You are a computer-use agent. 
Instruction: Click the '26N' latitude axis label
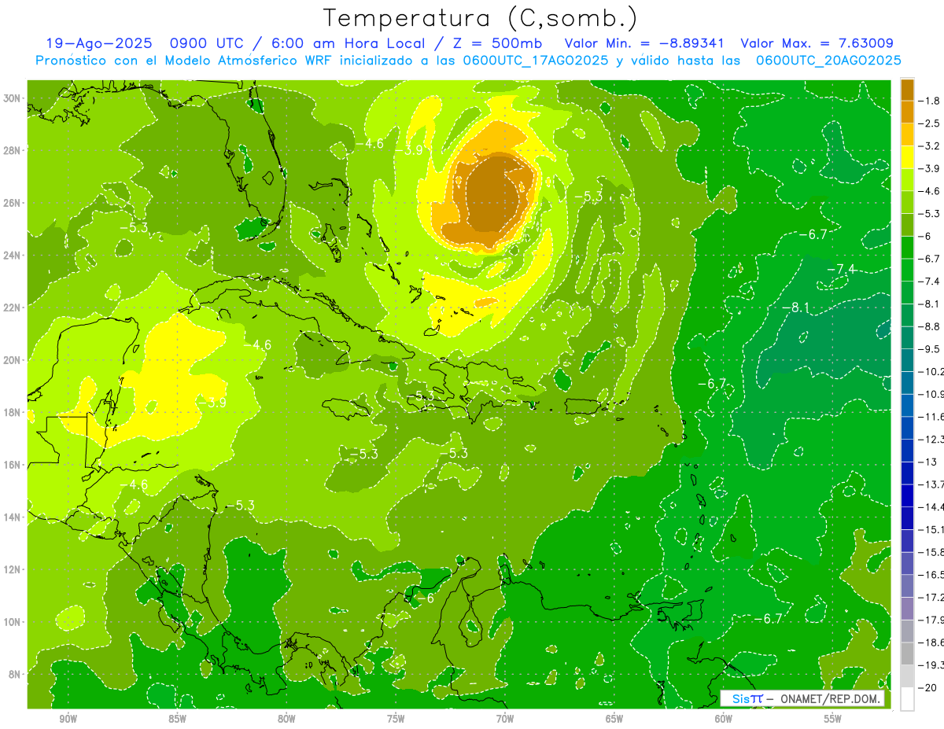[x=13, y=203]
